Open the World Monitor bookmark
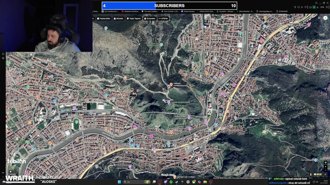Image resolution: width=330 pixels, height=185 pixels. [x=245, y=11]
